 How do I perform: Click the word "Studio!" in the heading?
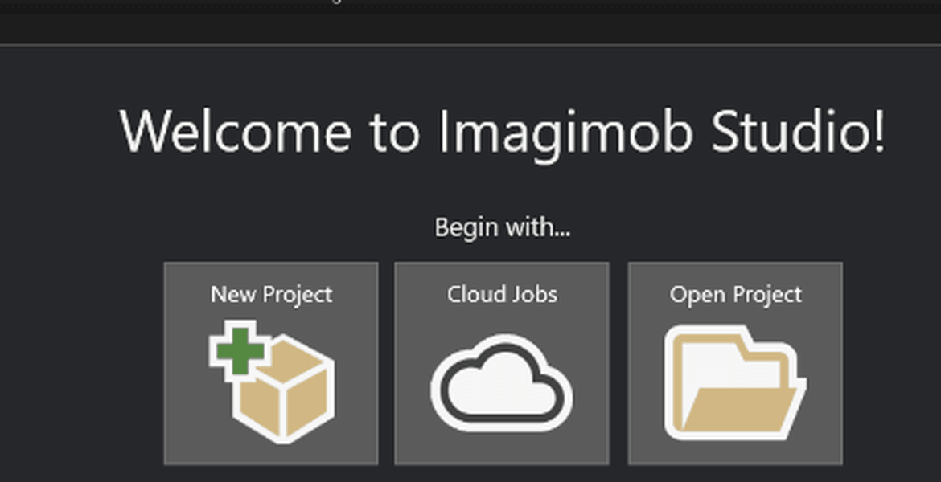(x=798, y=131)
